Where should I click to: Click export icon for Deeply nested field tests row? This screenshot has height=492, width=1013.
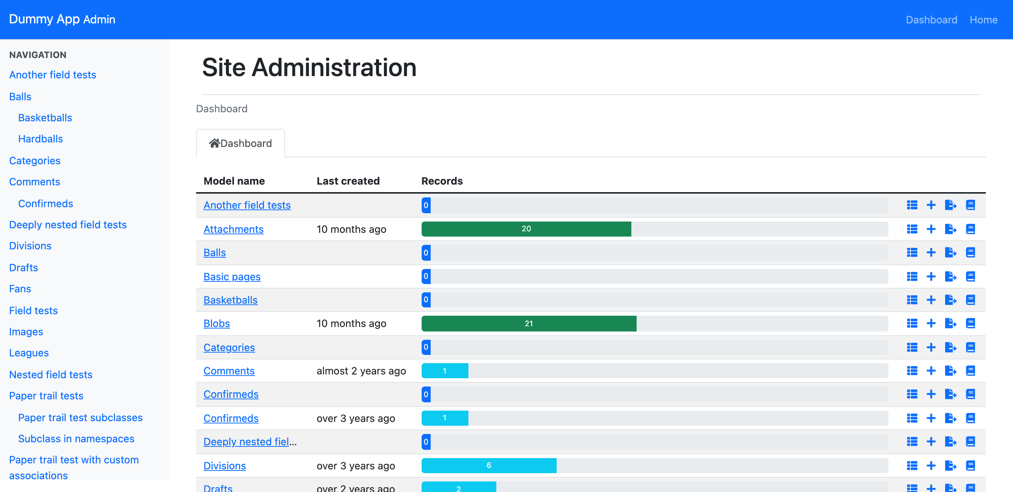click(950, 442)
